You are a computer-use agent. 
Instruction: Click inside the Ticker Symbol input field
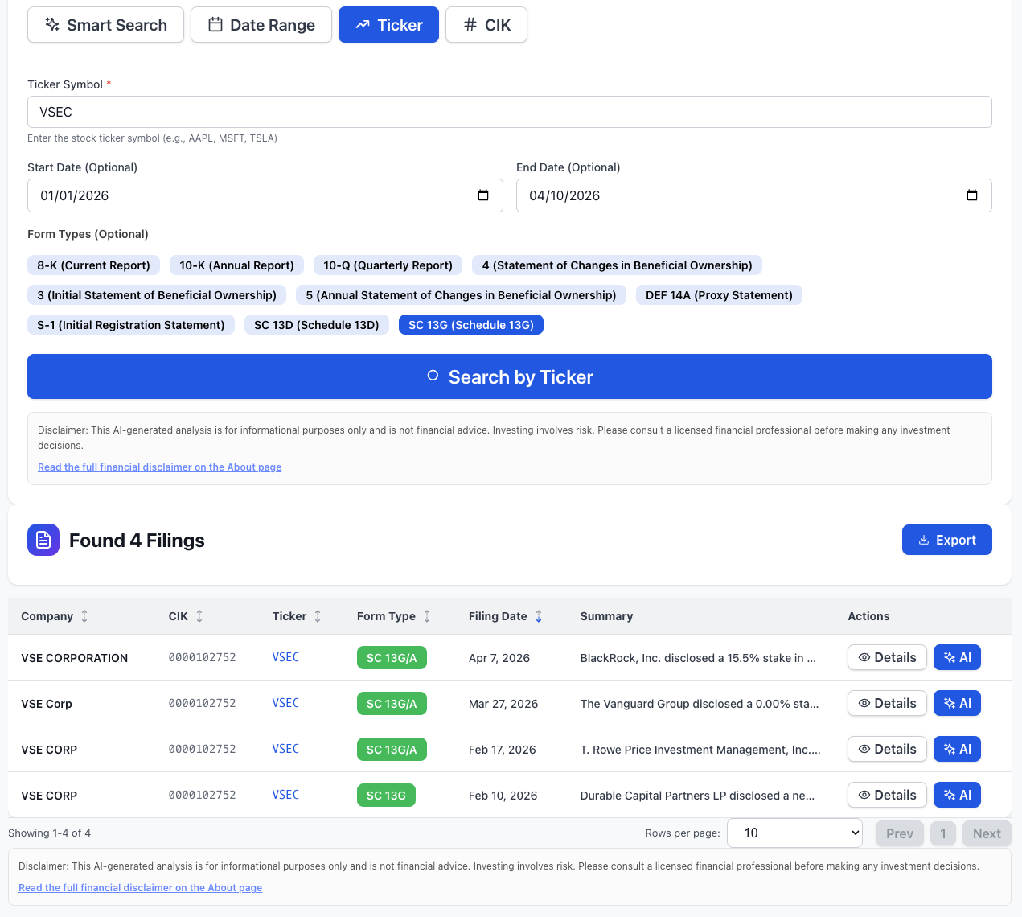[509, 112]
